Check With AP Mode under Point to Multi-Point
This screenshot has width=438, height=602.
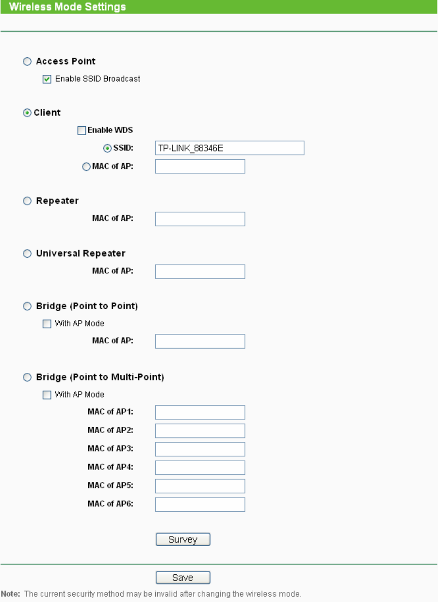pos(47,395)
